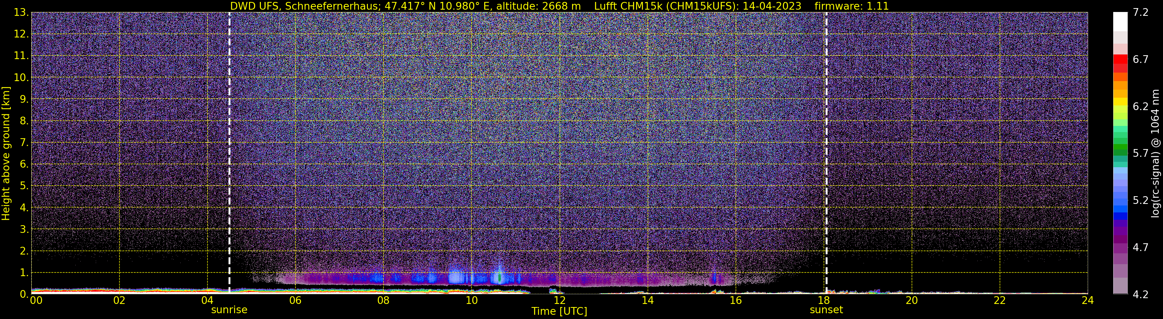The width and height of the screenshot is (1163, 319).
Task: Click the time axis tick label '24'
Action: coord(1088,300)
